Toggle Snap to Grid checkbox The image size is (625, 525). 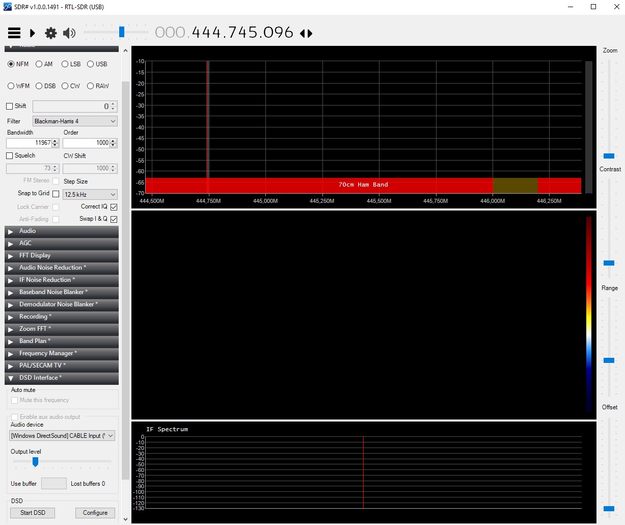coord(56,194)
